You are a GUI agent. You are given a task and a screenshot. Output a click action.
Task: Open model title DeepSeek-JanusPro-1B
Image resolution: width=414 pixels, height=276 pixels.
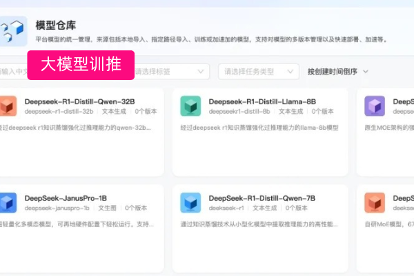pyautogui.click(x=66, y=198)
